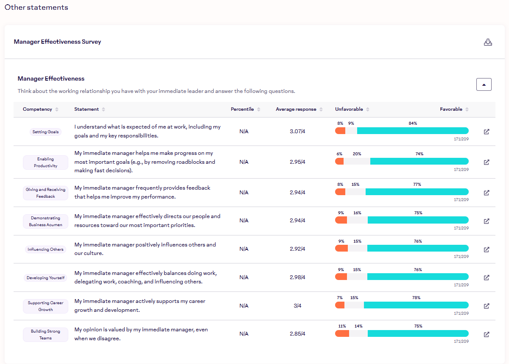Download the Manager Effectiveness Survey results

(x=488, y=42)
